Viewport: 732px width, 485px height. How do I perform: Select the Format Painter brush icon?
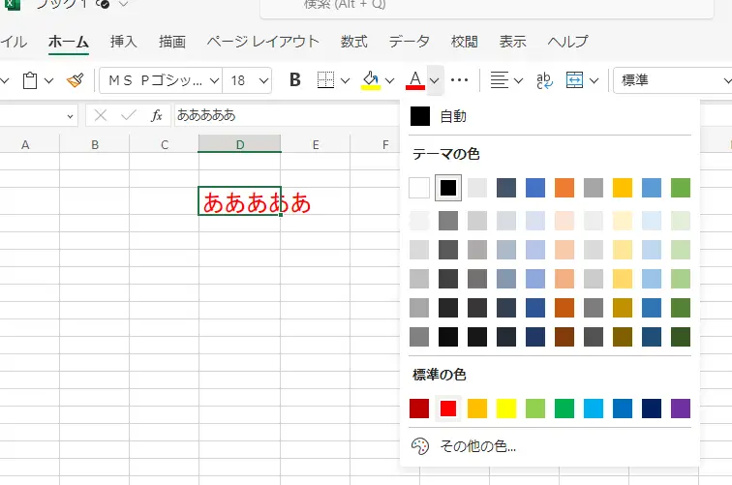coord(76,80)
